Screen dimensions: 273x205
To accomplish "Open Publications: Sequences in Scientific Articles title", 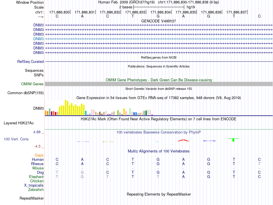I will pyautogui.click(x=159, y=66).
